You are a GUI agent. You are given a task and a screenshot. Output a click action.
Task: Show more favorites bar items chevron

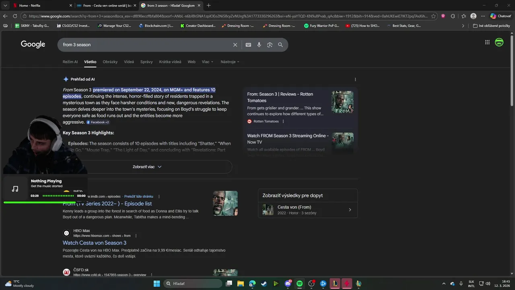pyautogui.click(x=463, y=26)
